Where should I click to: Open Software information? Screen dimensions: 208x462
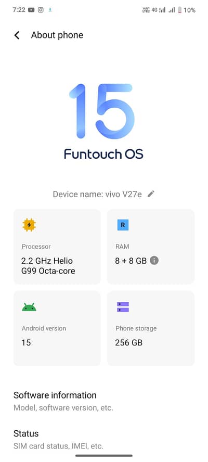[104, 401]
